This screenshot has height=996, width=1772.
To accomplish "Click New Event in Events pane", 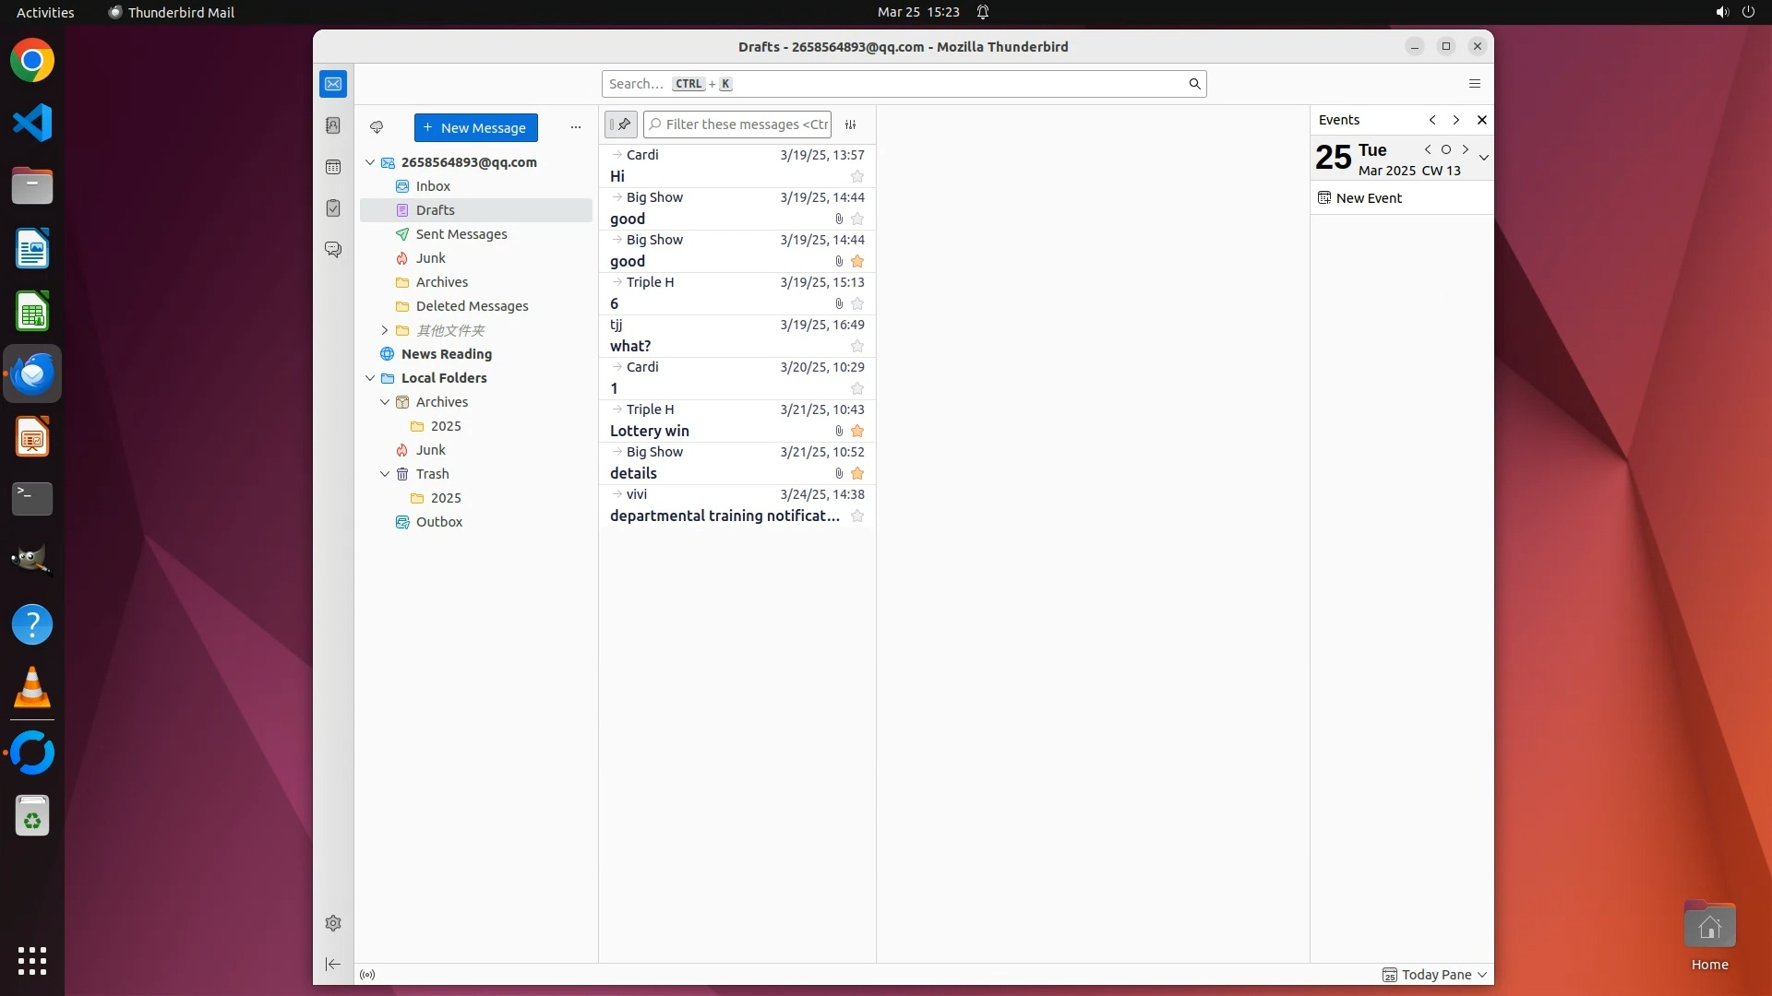I will (x=1368, y=198).
